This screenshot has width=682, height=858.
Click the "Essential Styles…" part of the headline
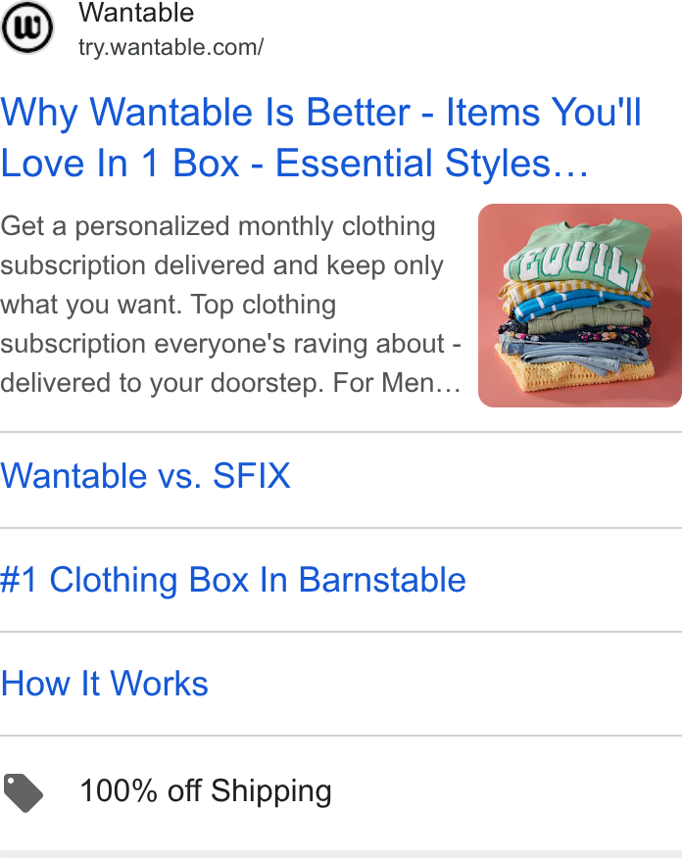432,164
